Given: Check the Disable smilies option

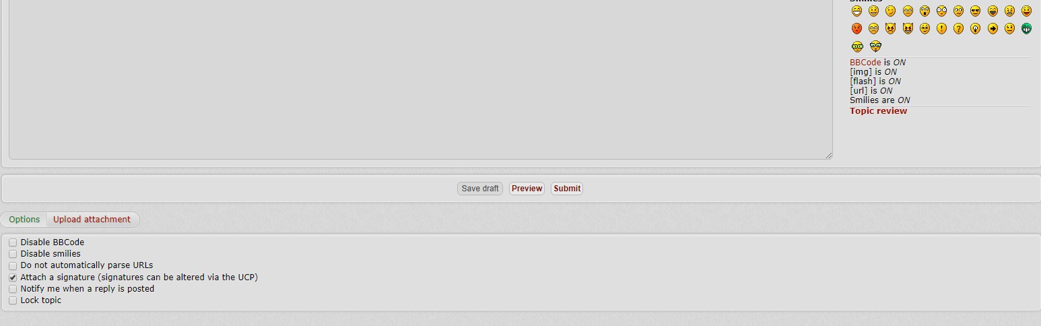Looking at the screenshot, I should pyautogui.click(x=13, y=254).
